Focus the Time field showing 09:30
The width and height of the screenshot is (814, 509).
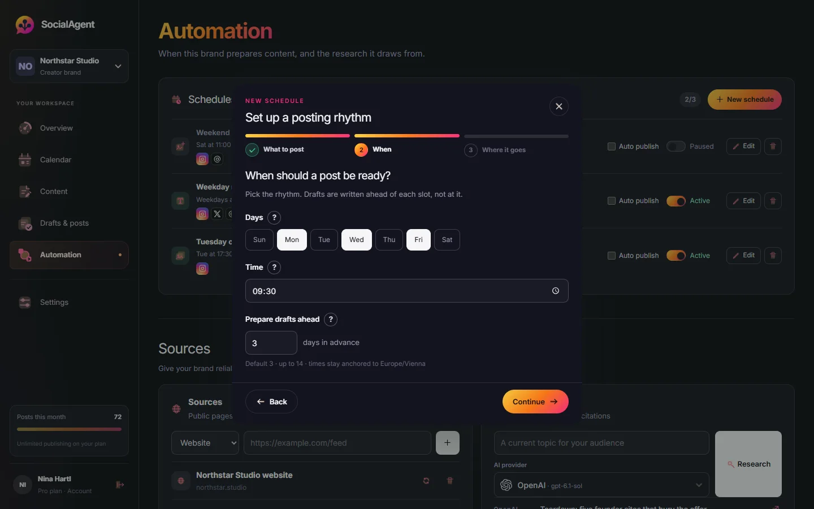pyautogui.click(x=407, y=291)
